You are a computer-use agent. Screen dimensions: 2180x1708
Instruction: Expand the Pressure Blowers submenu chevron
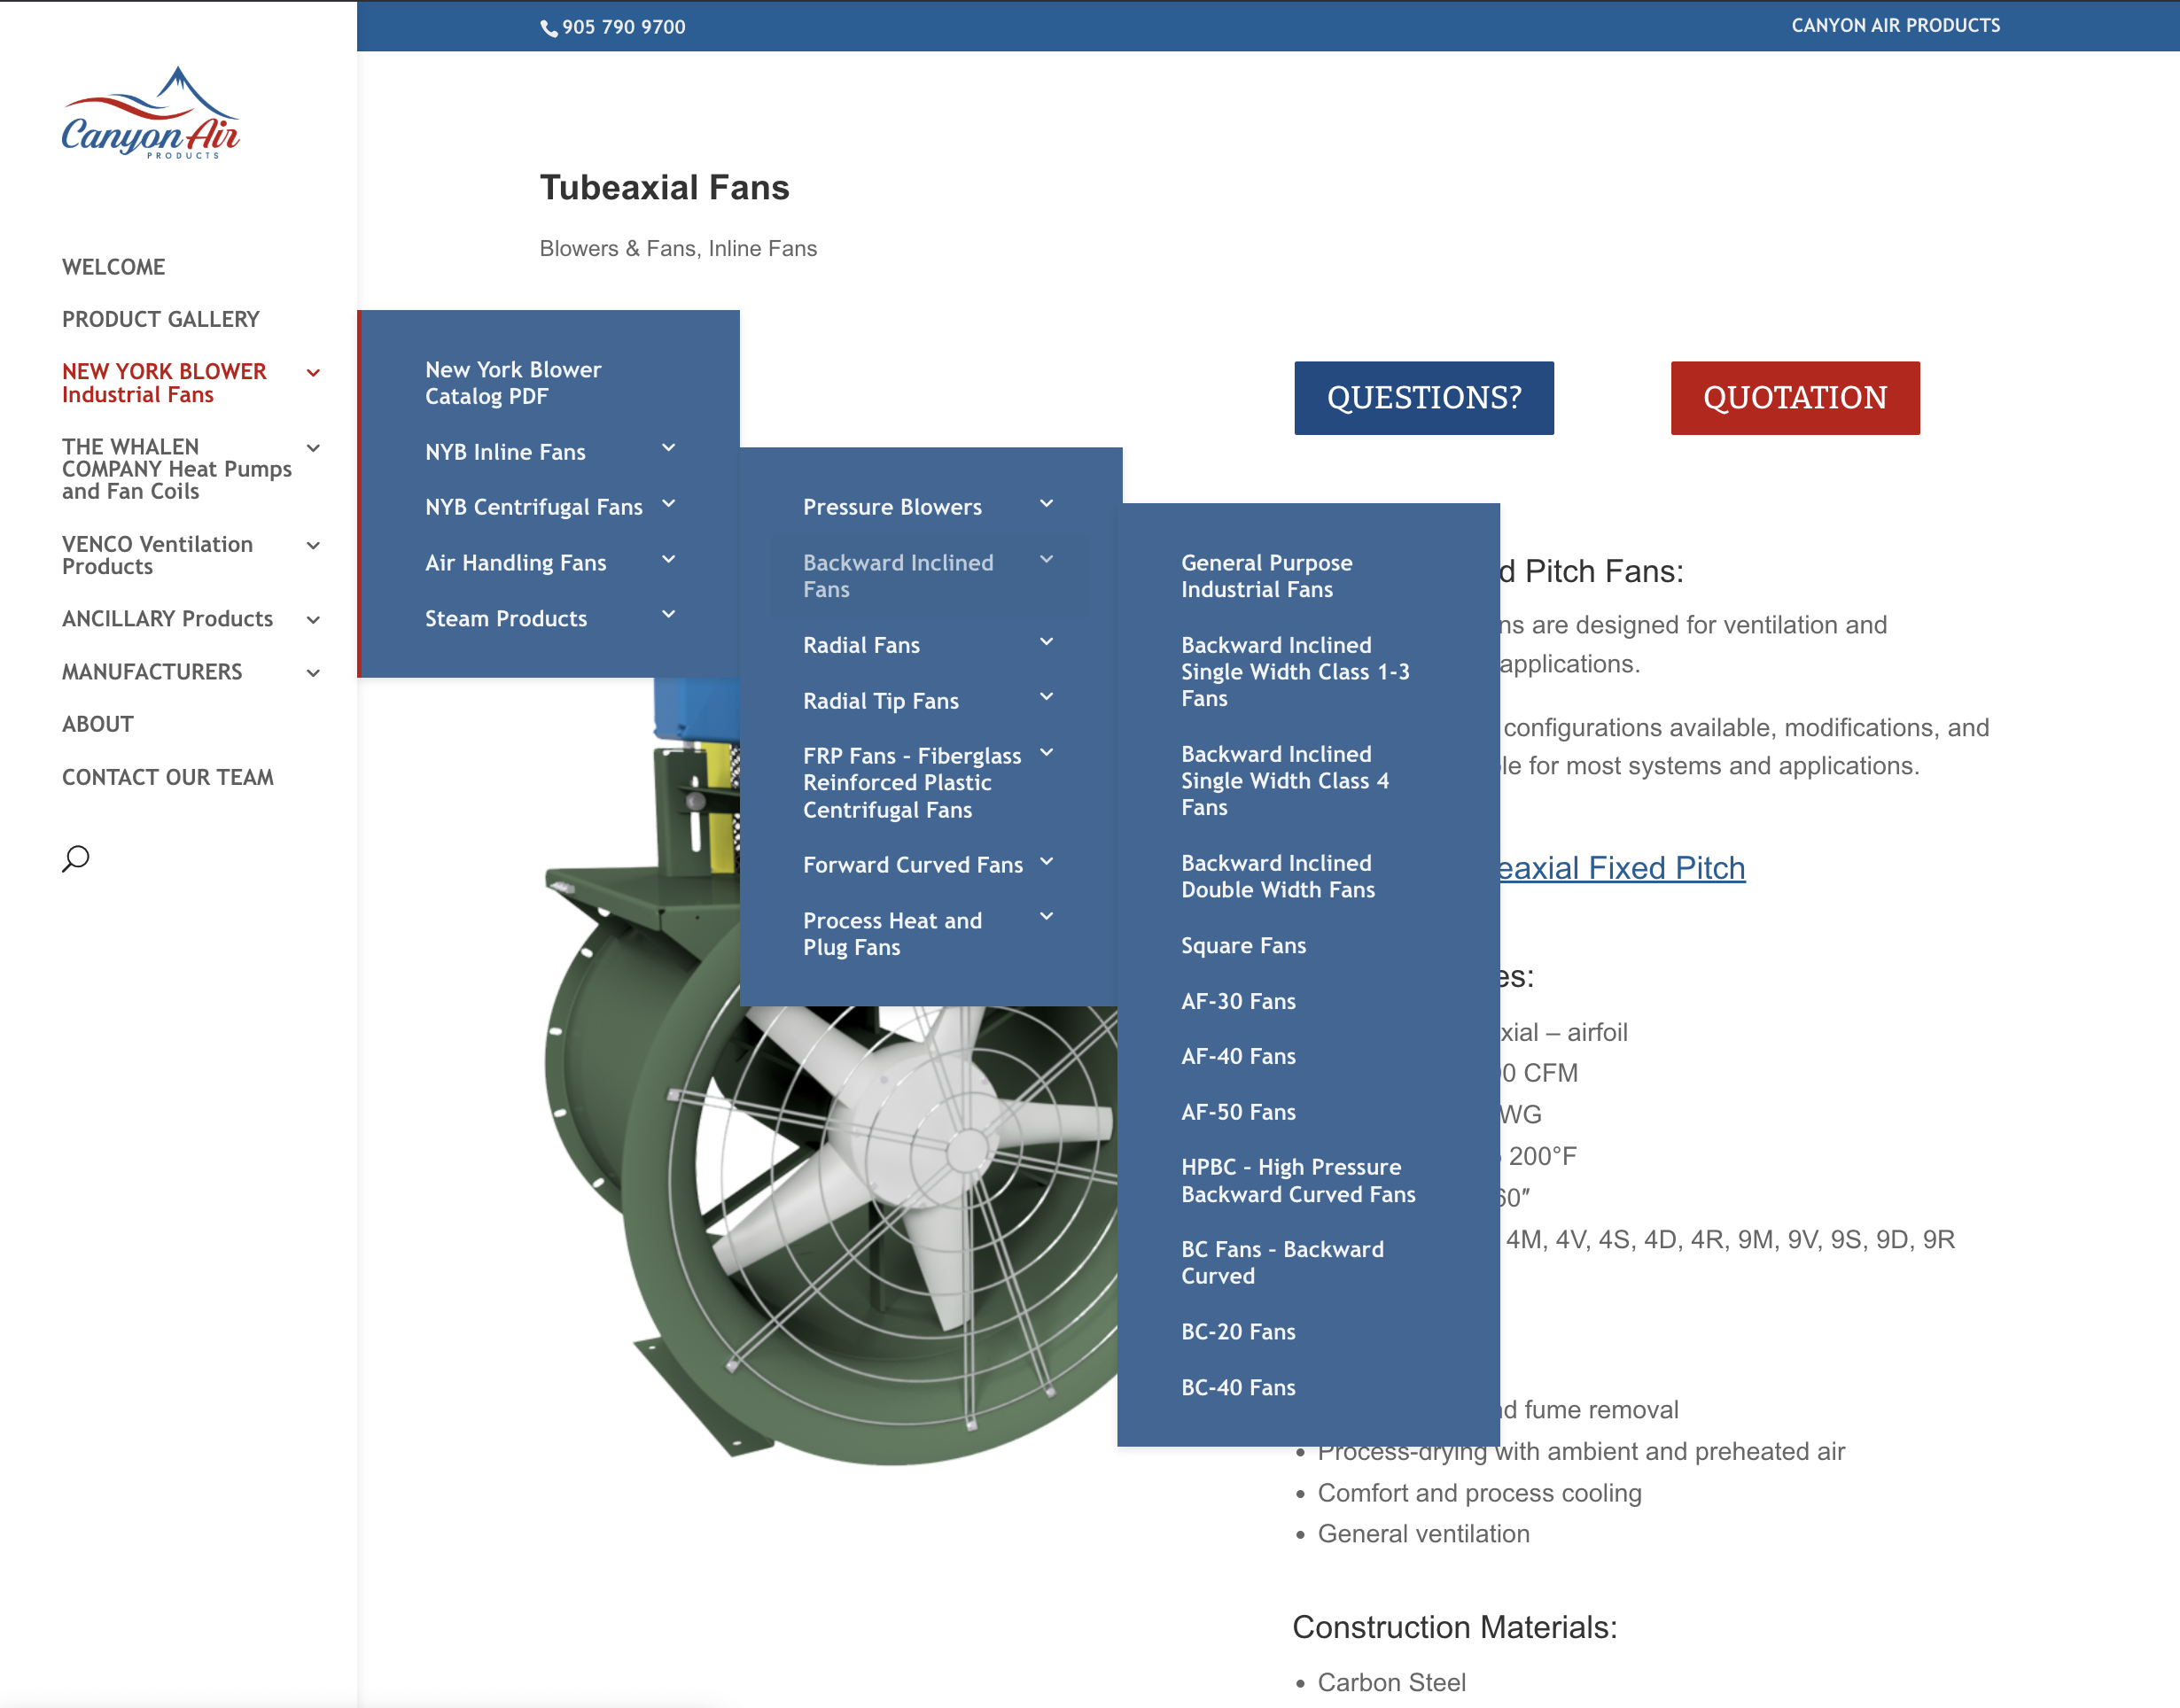click(1047, 504)
